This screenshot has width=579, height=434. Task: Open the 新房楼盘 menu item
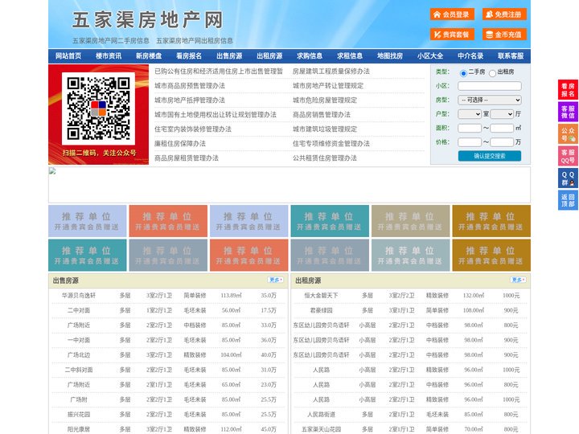click(149, 56)
